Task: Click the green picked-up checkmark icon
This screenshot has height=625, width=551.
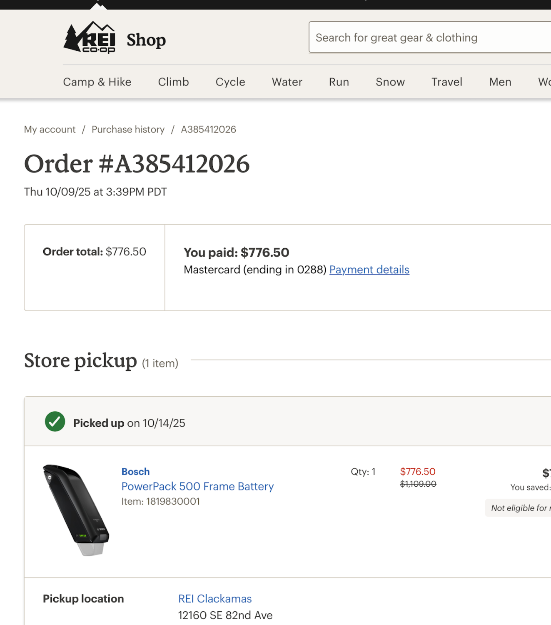Action: point(55,421)
